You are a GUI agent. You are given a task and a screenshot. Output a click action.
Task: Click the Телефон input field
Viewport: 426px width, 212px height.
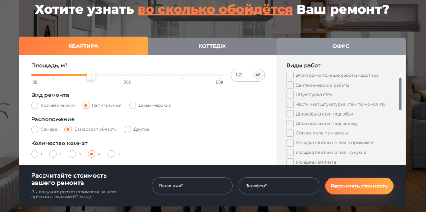click(x=279, y=186)
